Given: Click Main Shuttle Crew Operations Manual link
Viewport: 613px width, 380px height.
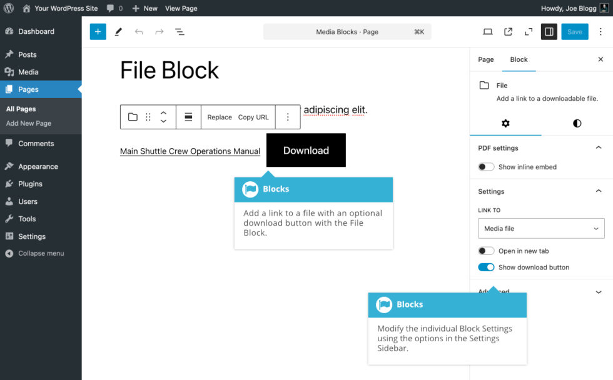Looking at the screenshot, I should pyautogui.click(x=190, y=151).
